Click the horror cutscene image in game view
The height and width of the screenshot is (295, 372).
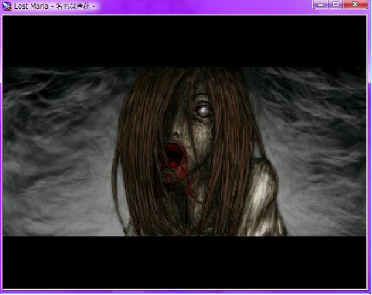(x=184, y=151)
